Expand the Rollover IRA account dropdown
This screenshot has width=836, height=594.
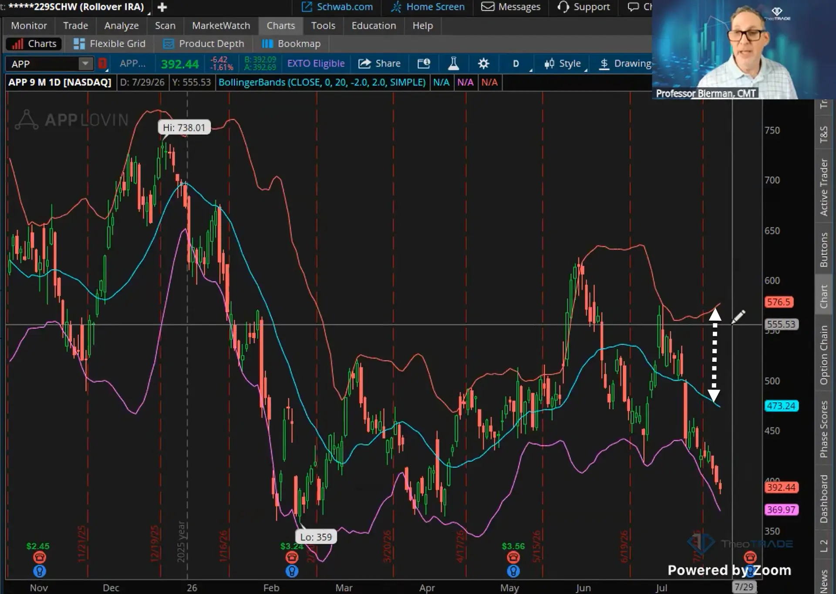pos(149,13)
